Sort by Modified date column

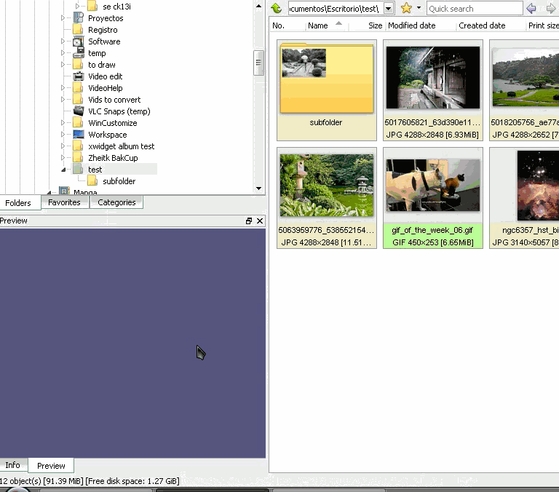(412, 25)
